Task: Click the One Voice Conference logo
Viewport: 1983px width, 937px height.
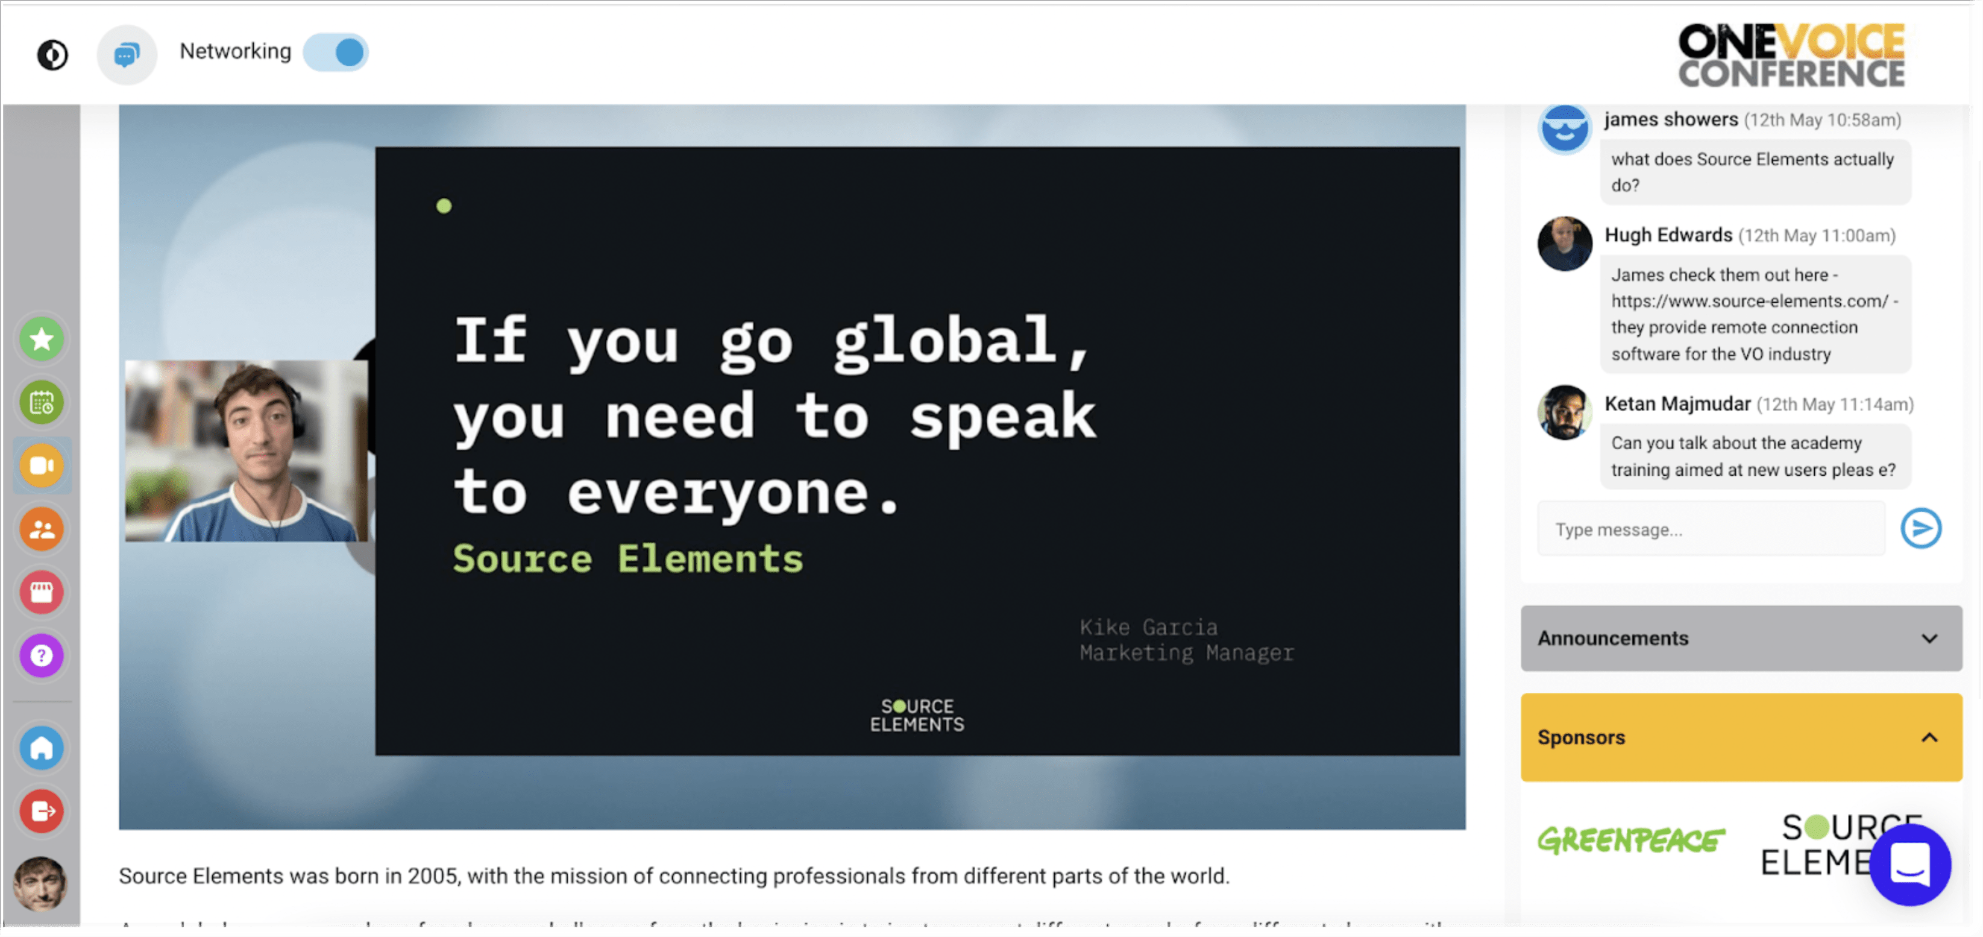Action: (1791, 55)
